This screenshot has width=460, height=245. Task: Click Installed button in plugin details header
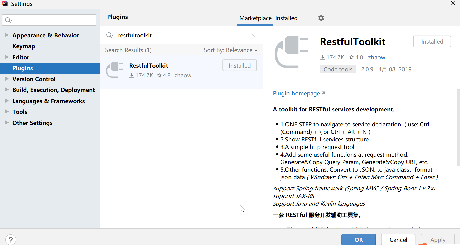432,41
